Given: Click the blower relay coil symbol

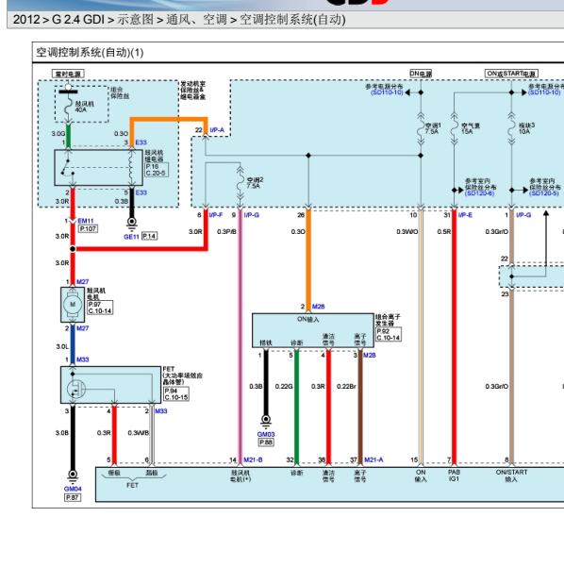Looking at the screenshot, I should tap(131, 168).
